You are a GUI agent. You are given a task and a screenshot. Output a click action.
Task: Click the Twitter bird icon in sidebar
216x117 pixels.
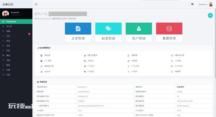(3, 55)
